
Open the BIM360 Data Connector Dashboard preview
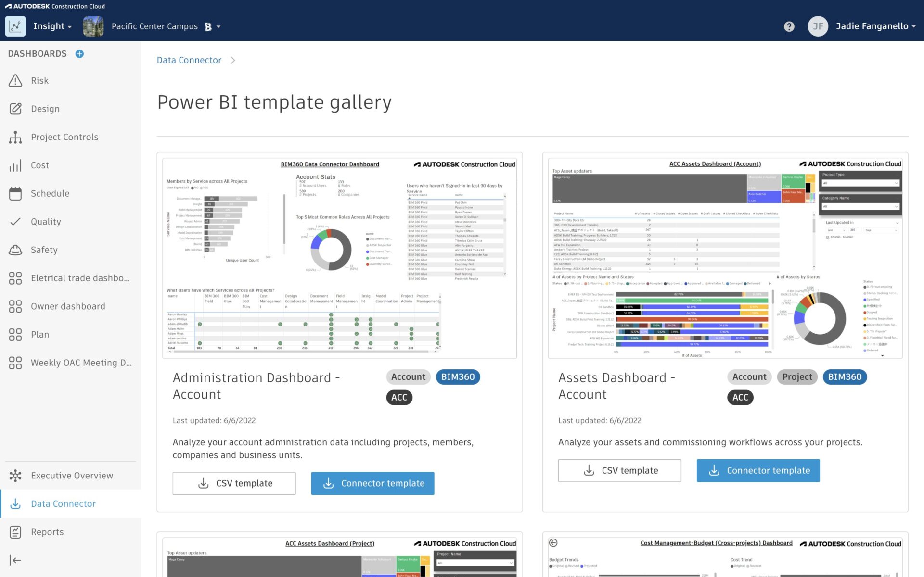340,258
